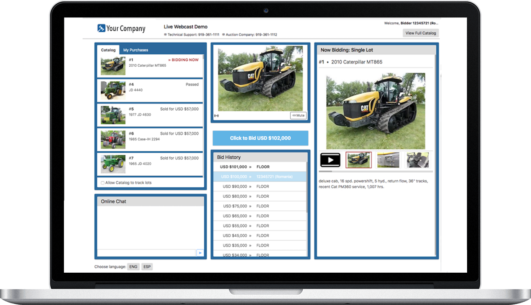Click the BIDDING NOW status text
The image size is (531, 305).
[x=184, y=60]
